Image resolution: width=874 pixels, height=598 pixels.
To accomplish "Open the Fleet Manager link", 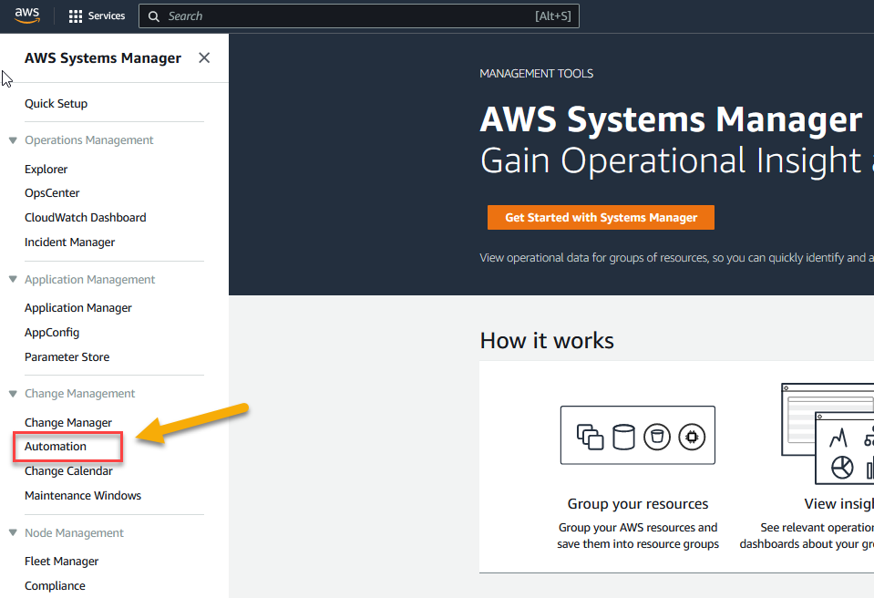I will point(61,561).
